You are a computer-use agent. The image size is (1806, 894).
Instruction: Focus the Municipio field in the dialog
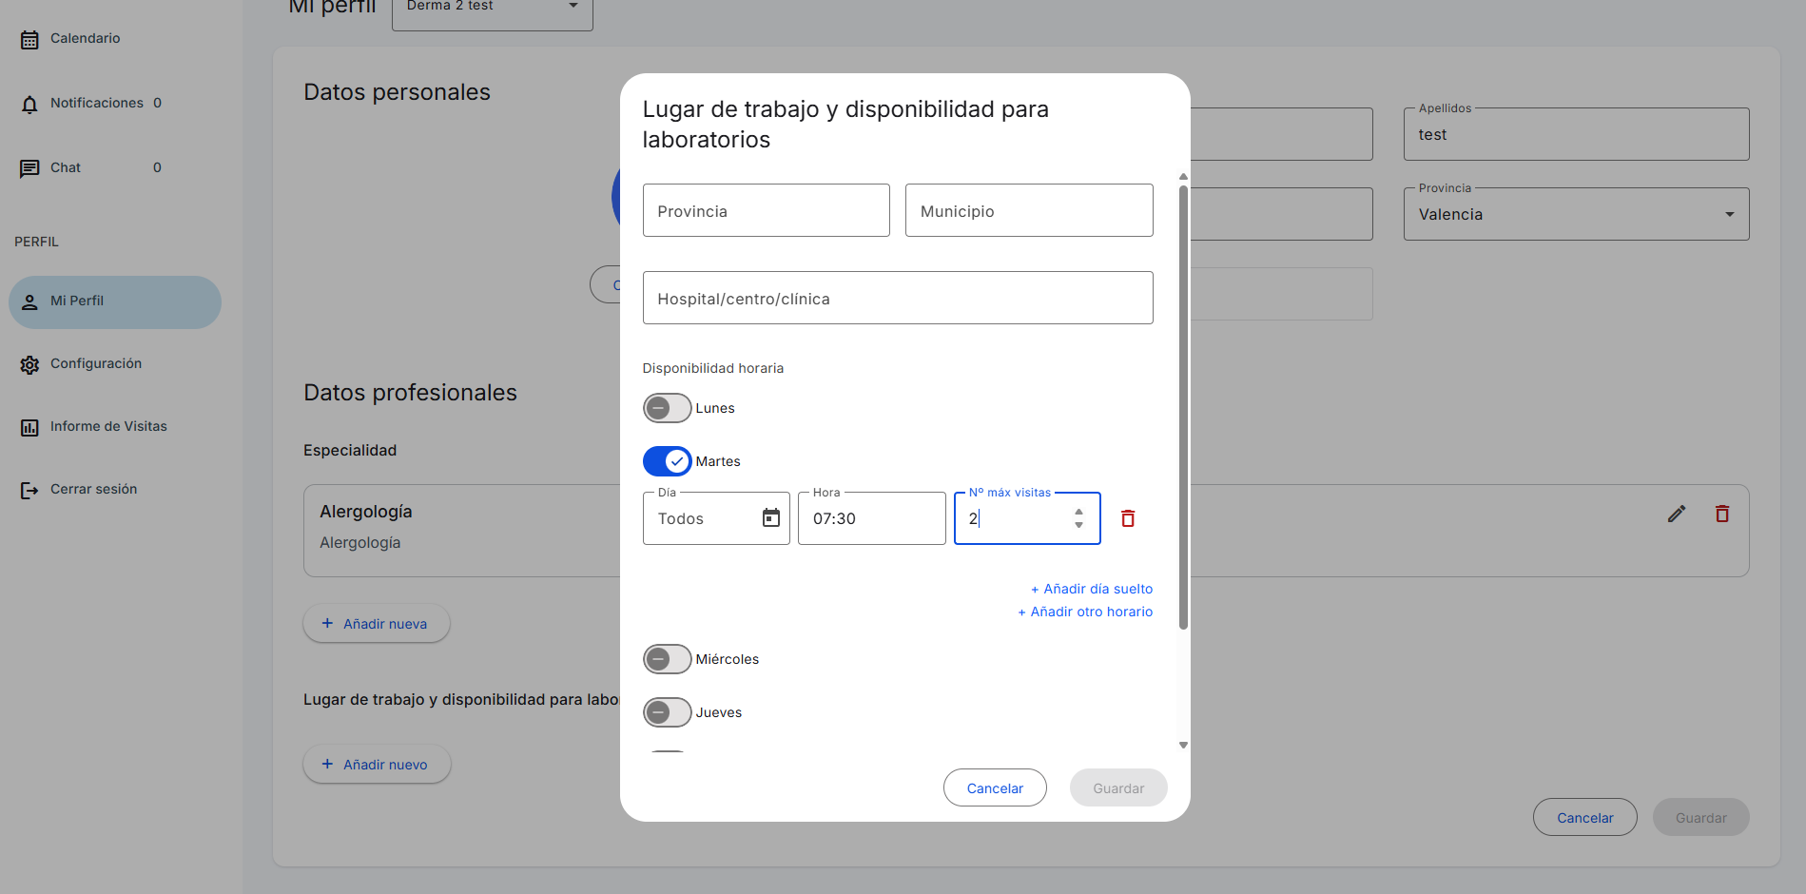coord(1029,210)
